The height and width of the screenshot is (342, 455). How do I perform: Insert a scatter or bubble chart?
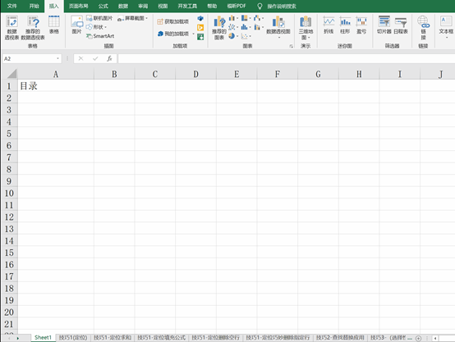246,36
